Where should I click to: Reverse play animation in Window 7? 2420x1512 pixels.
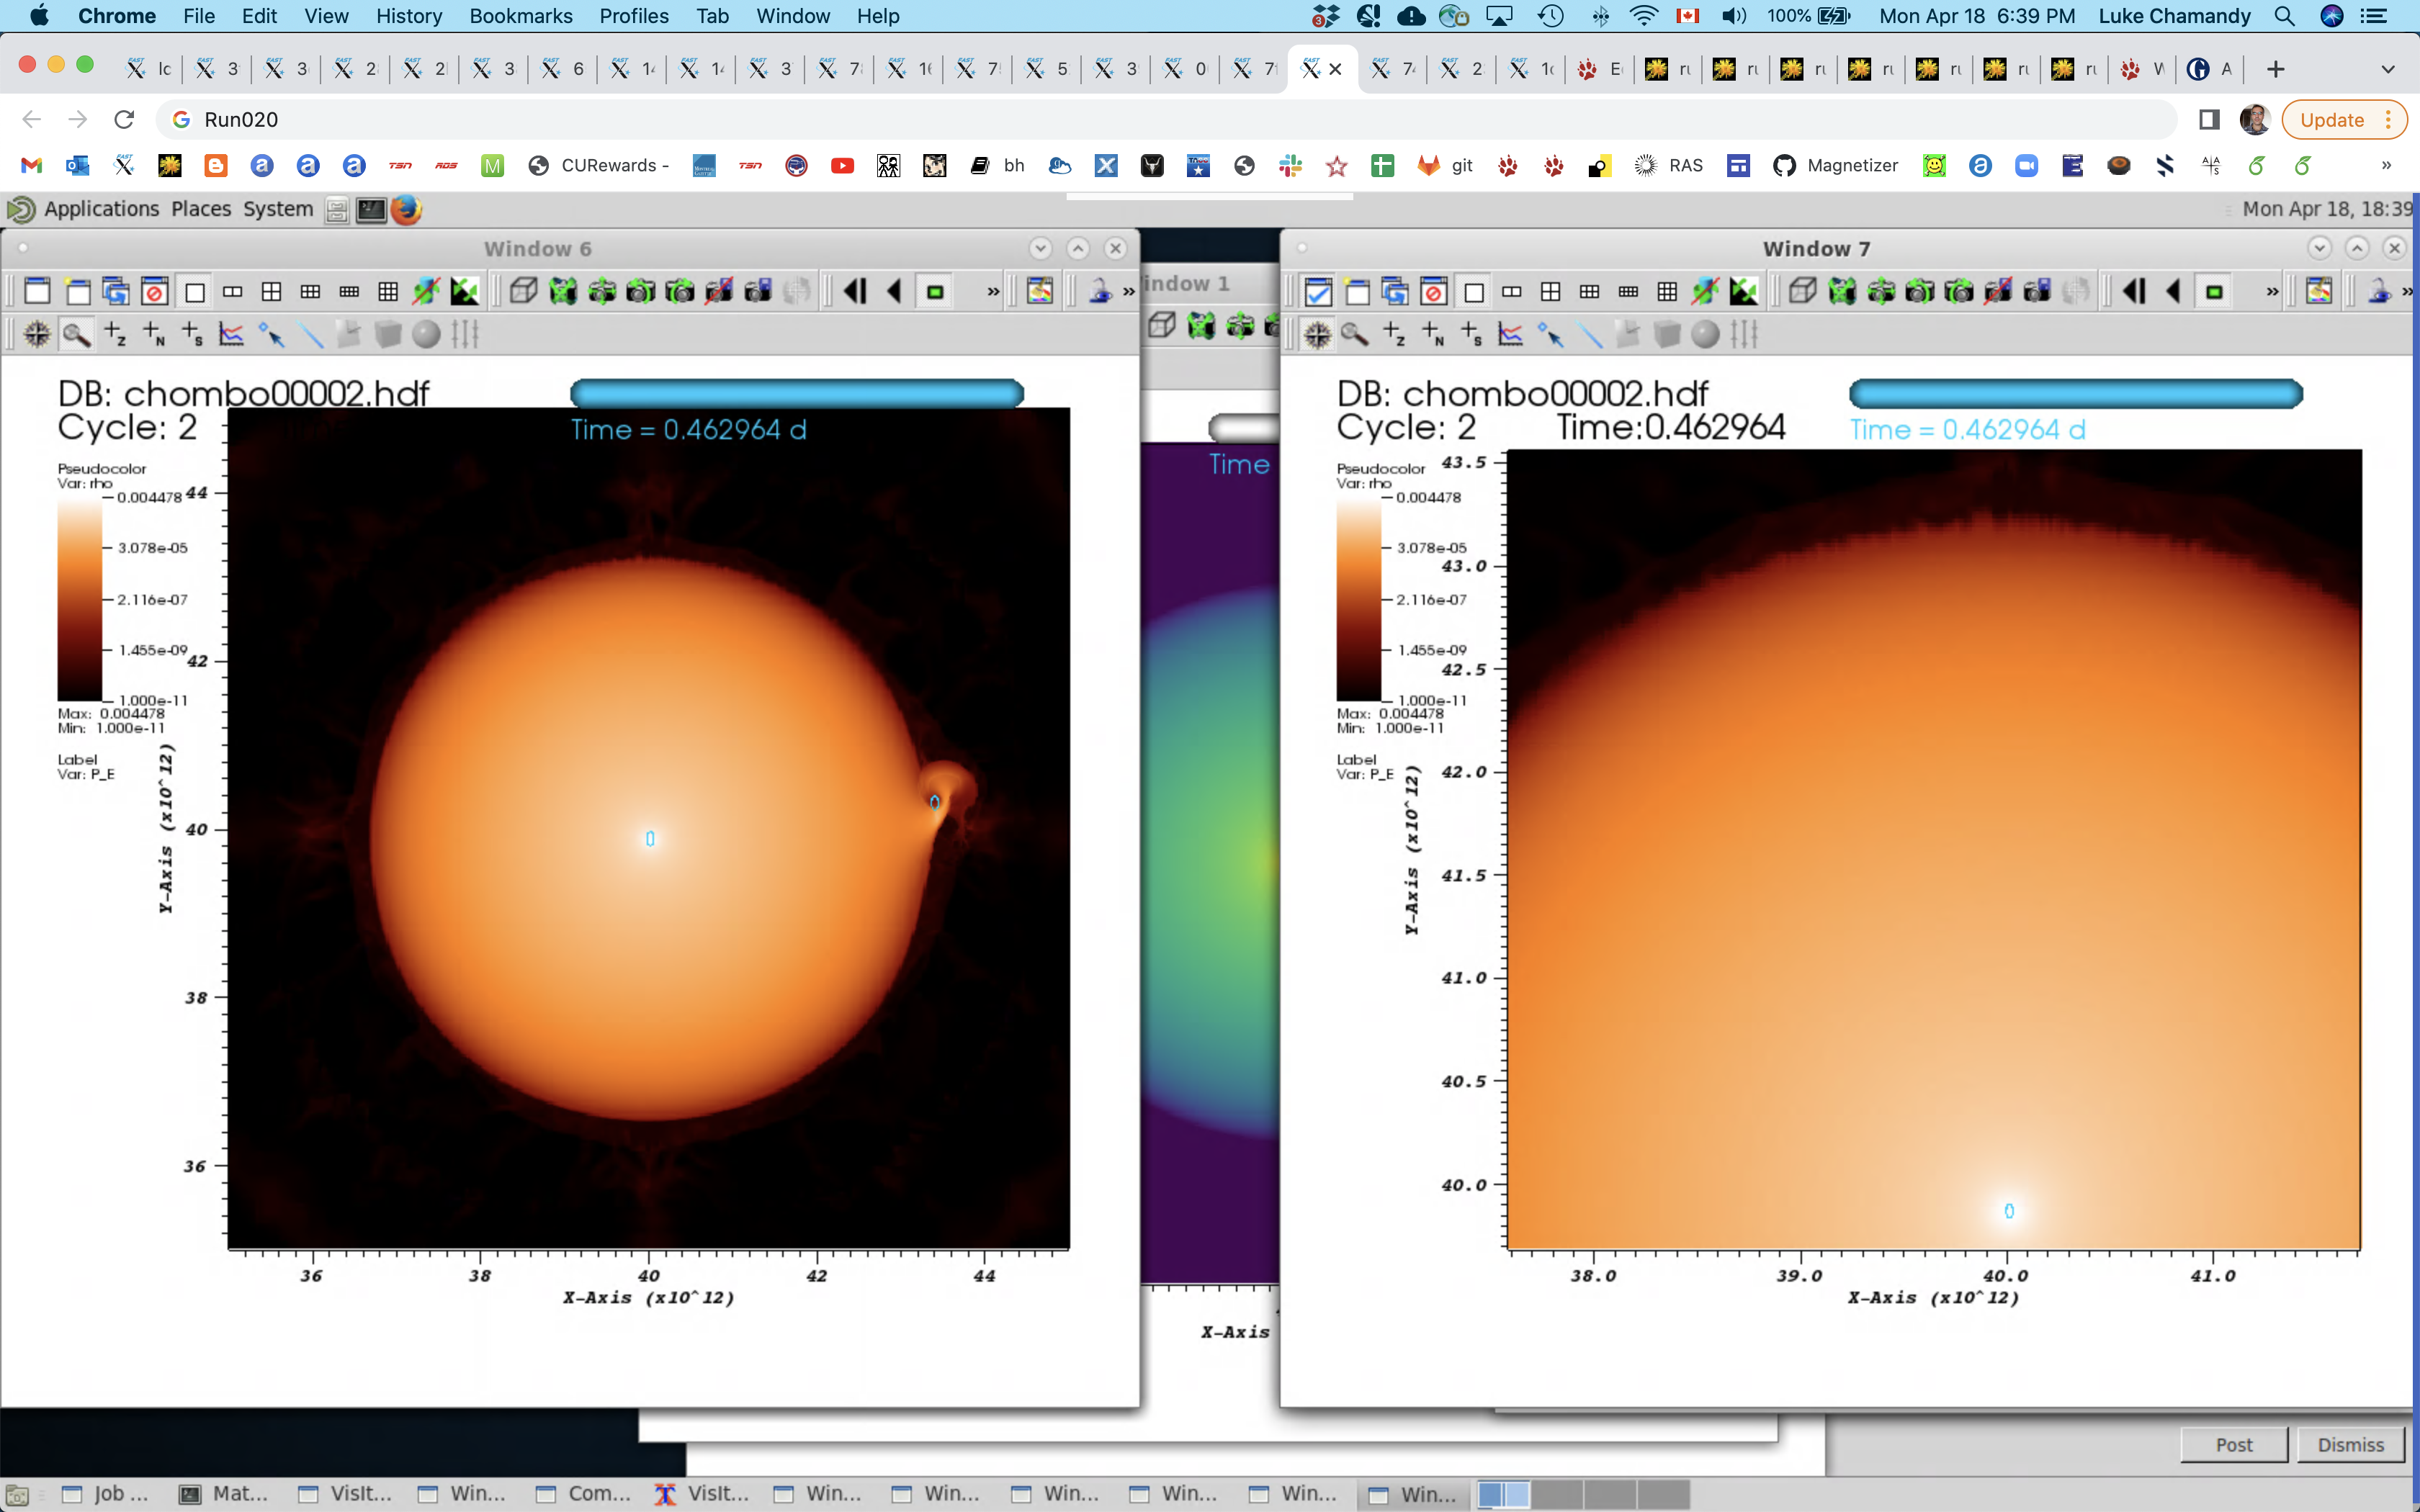[x=2173, y=292]
